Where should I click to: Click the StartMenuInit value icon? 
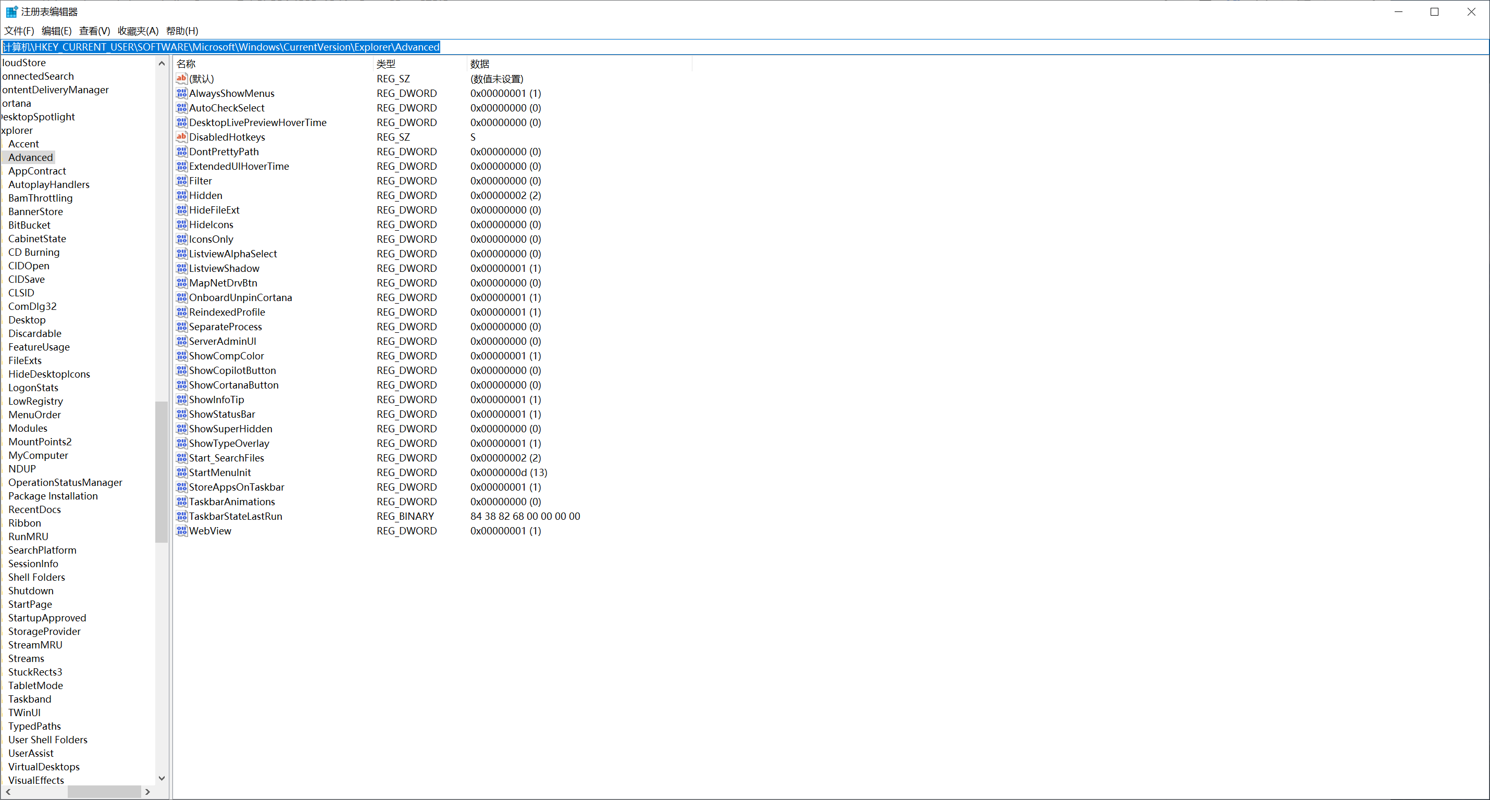[x=182, y=472]
